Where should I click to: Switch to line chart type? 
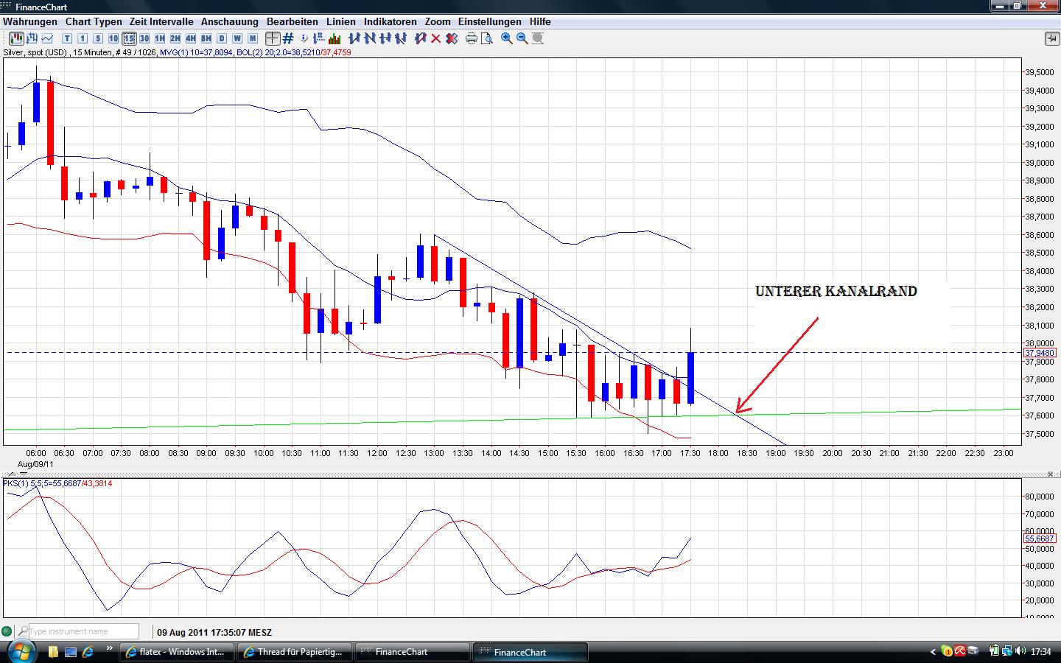tap(48, 38)
